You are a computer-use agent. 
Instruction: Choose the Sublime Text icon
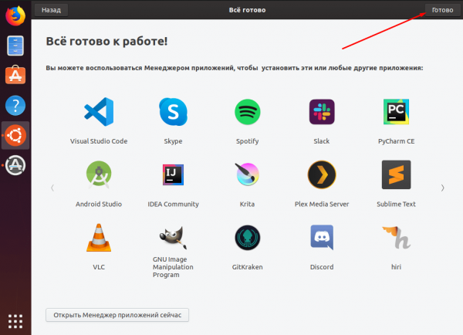pyautogui.click(x=397, y=174)
